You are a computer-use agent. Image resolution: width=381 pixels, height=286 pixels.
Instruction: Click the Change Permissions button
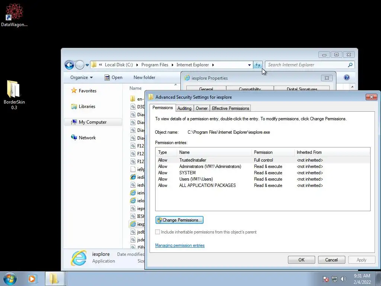pyautogui.click(x=179, y=220)
